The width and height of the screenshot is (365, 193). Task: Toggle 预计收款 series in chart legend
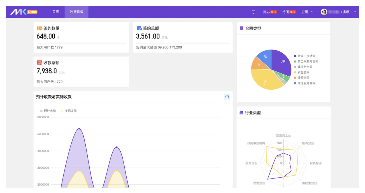(48, 111)
